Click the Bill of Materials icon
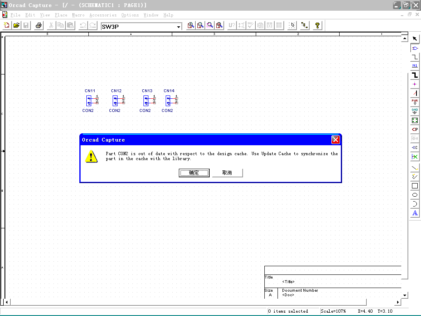The width and height of the screenshot is (421, 316). 279,26
